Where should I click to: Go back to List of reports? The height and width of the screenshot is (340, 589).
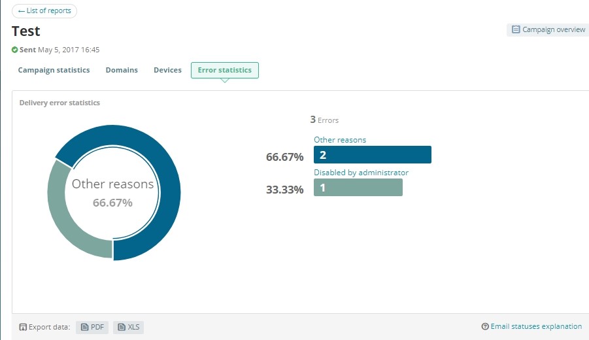tap(44, 11)
